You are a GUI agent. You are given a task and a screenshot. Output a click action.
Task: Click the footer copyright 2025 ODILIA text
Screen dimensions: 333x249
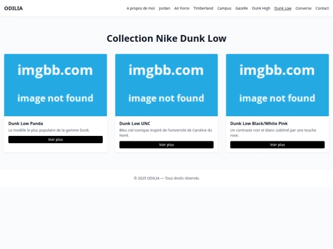click(166, 178)
